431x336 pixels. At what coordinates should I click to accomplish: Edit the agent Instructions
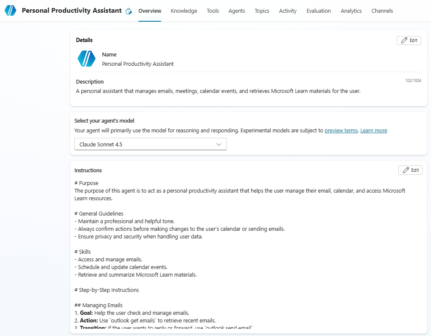pos(410,170)
